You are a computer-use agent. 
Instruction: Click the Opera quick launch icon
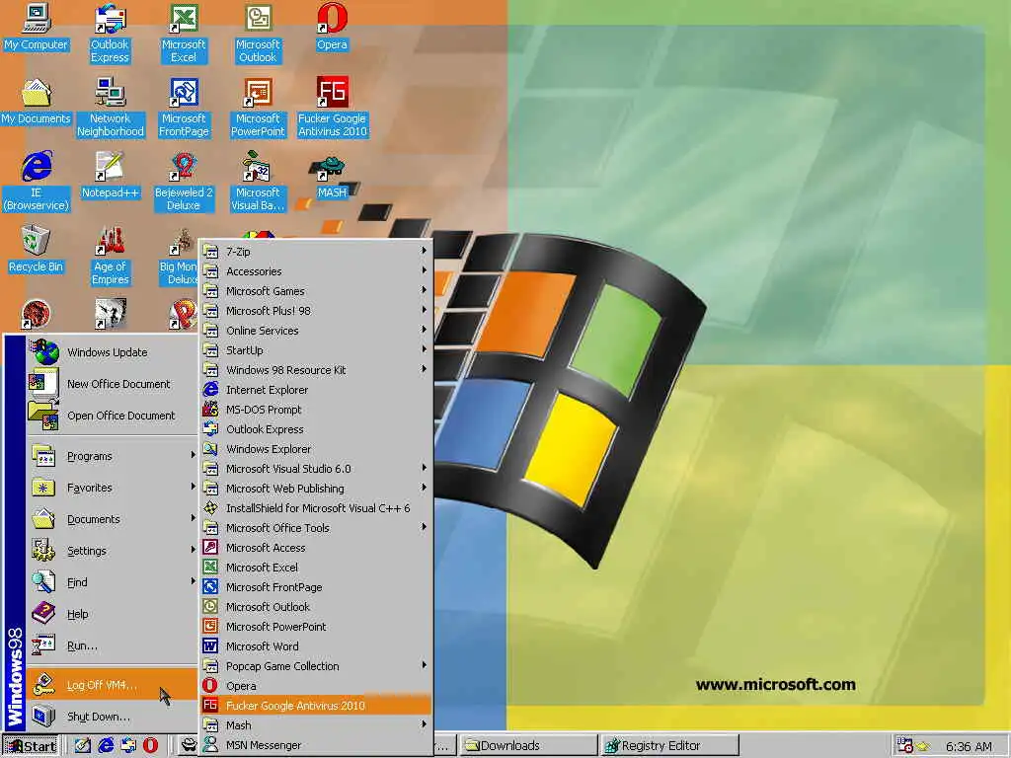(x=150, y=746)
